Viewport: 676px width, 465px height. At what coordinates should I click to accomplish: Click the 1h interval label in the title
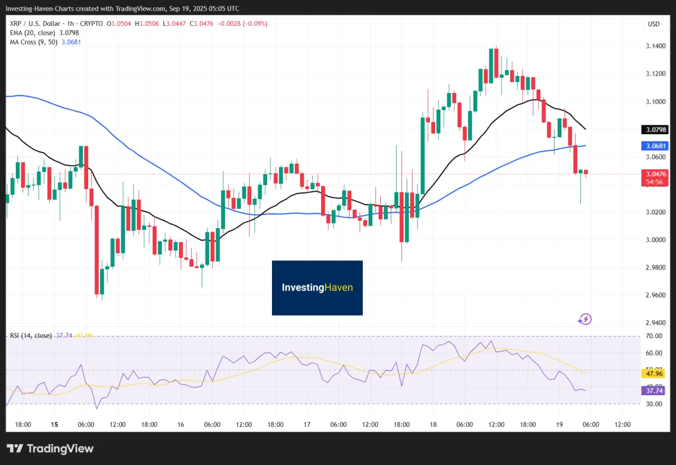[70, 24]
